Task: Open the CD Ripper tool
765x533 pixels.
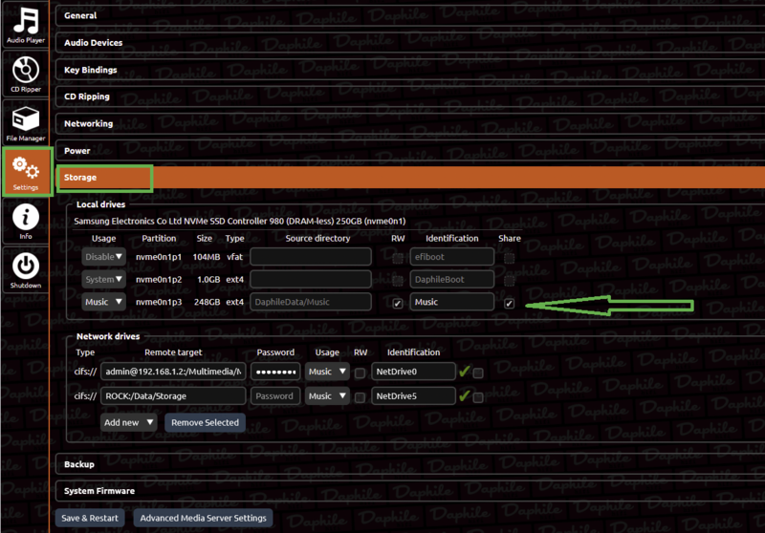Action: (x=26, y=74)
